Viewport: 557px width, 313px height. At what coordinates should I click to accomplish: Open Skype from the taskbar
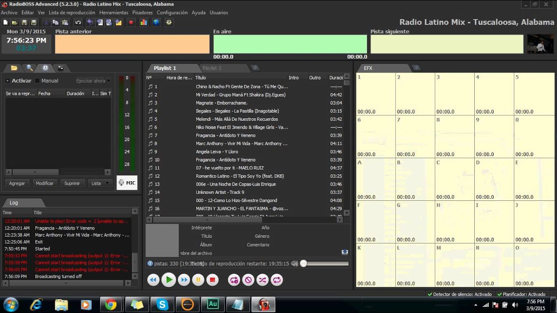[x=162, y=305]
